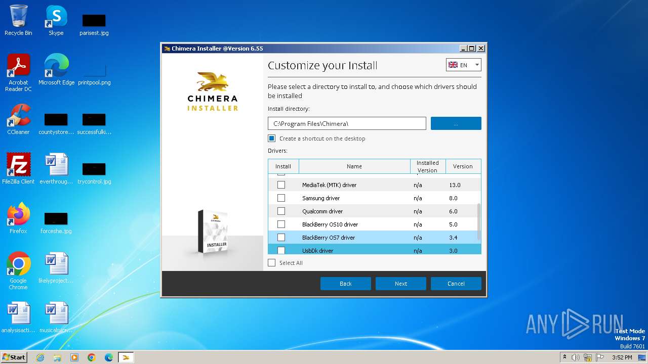Screen dimensions: 648x364
Task: Toggle Create a shortcut on the desktop
Action: pyautogui.click(x=272, y=139)
